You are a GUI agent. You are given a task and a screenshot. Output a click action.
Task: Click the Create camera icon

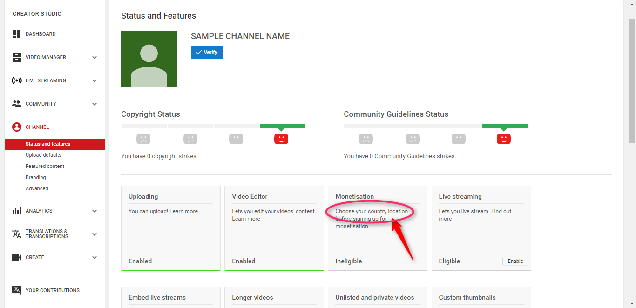[17, 257]
